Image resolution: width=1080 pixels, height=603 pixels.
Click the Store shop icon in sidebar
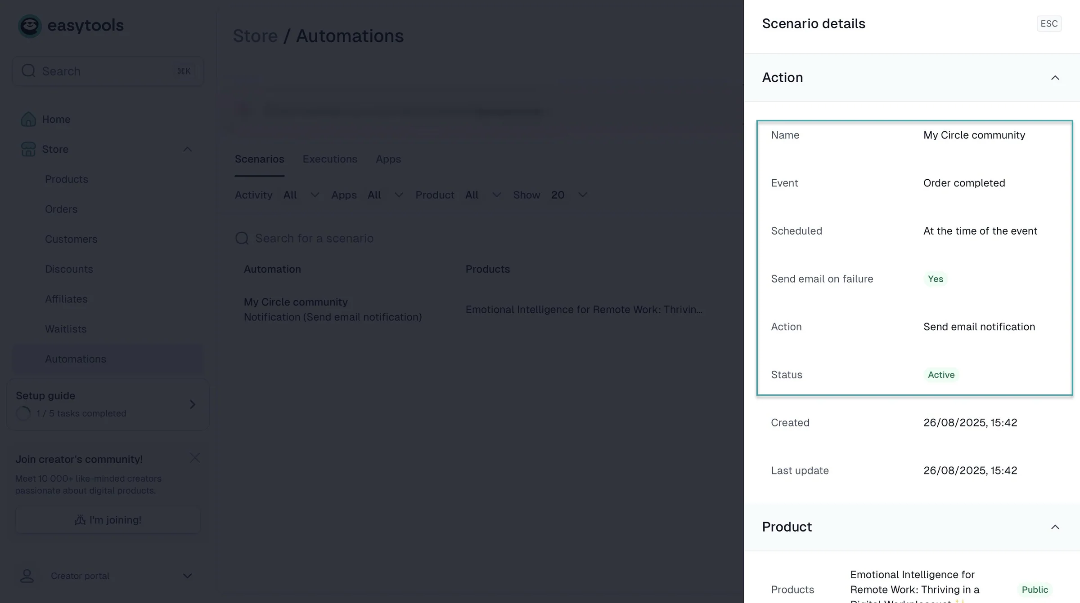[x=28, y=149]
